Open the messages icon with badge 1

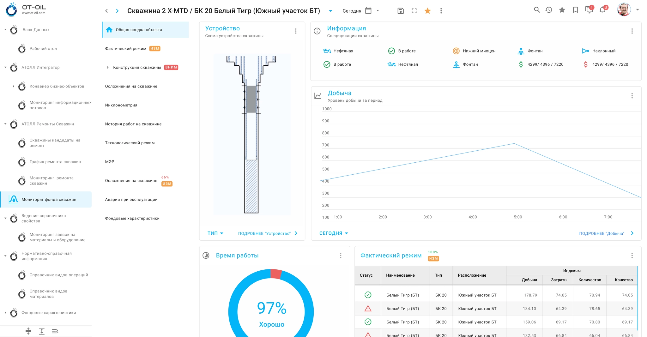tap(589, 10)
